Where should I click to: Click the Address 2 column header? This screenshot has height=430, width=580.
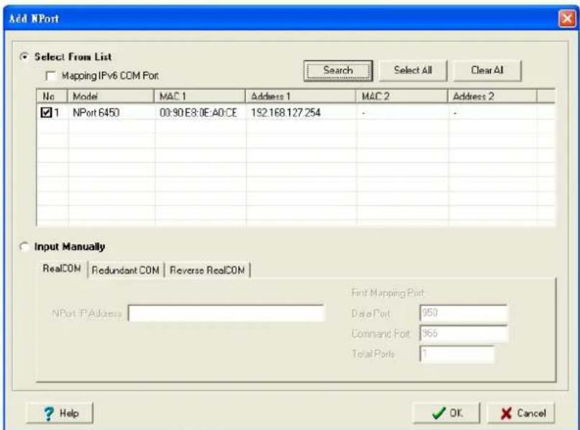click(x=492, y=96)
